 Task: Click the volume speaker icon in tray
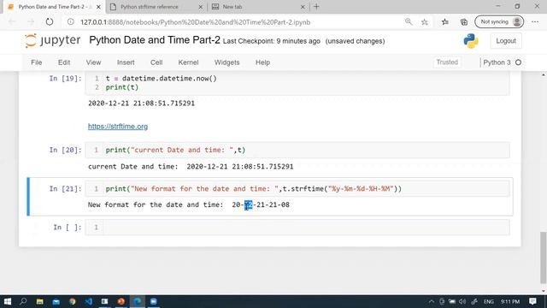pos(462,301)
